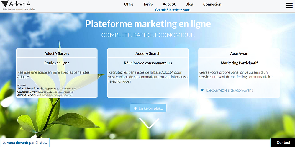Viewport: 295px width, 147px height.
Task: Select the AgorAwan card title
Action: tap(239, 53)
